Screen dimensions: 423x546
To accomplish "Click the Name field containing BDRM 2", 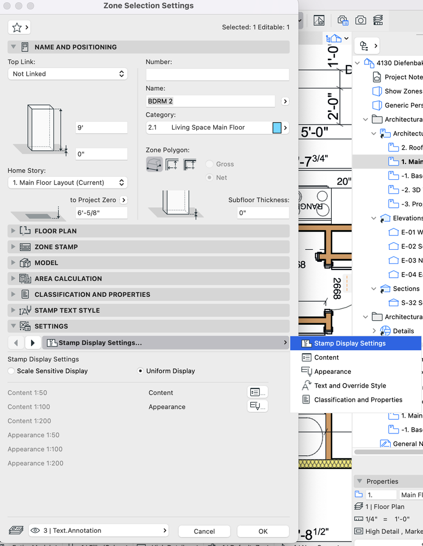I will click(210, 101).
